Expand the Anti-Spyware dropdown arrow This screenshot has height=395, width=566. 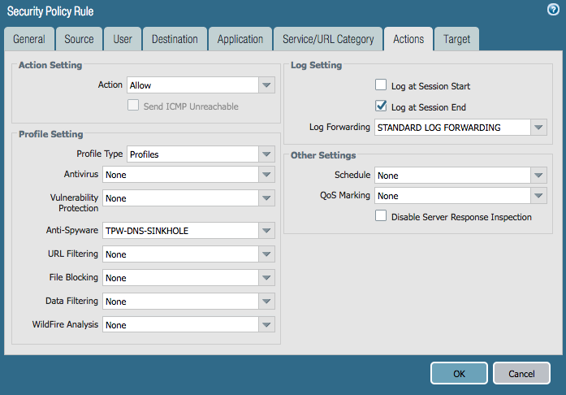click(266, 230)
